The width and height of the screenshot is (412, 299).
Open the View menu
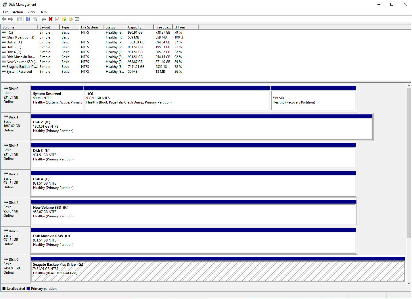(x=31, y=12)
